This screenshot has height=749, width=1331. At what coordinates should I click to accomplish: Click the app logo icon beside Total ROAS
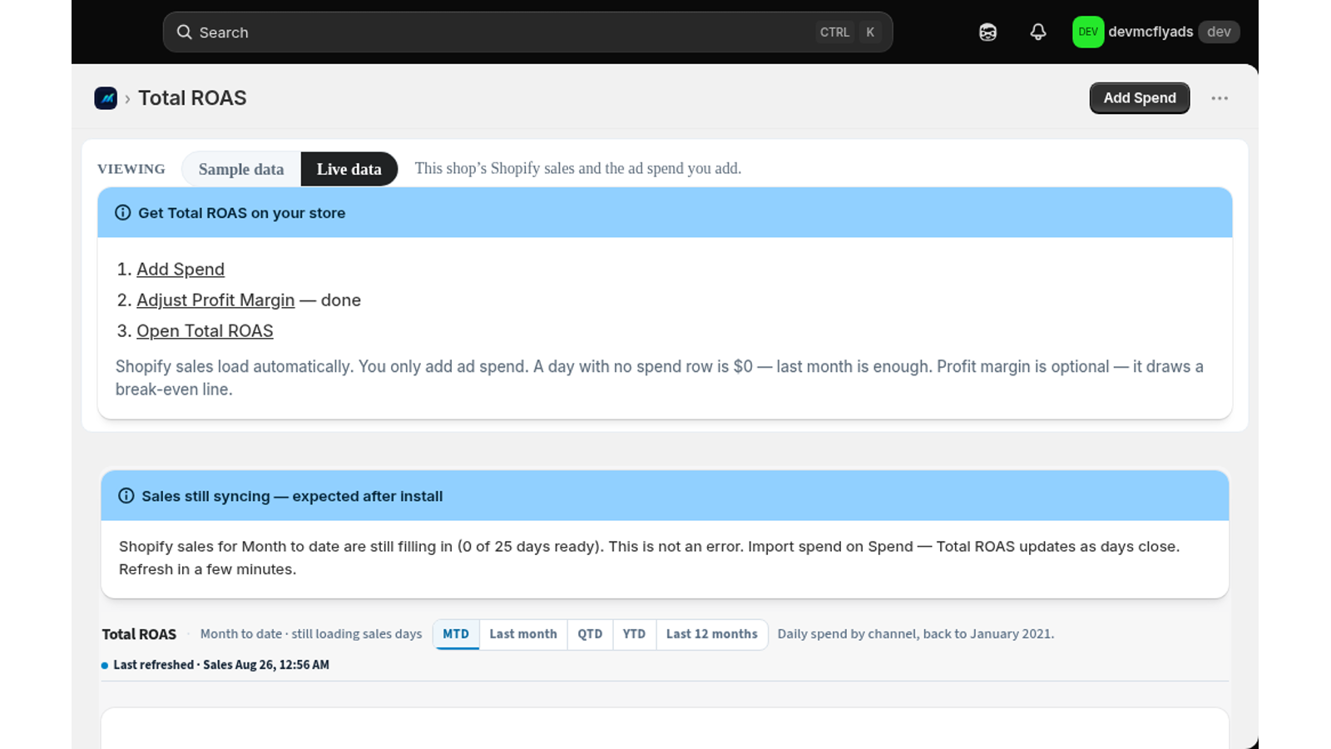pyautogui.click(x=106, y=98)
